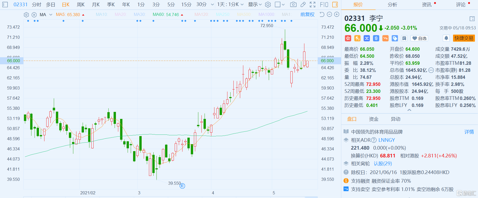Image resolution: width=478 pixels, height=198 pixels.
Task: Open the 显示 display dropdown
Action: [255, 4]
